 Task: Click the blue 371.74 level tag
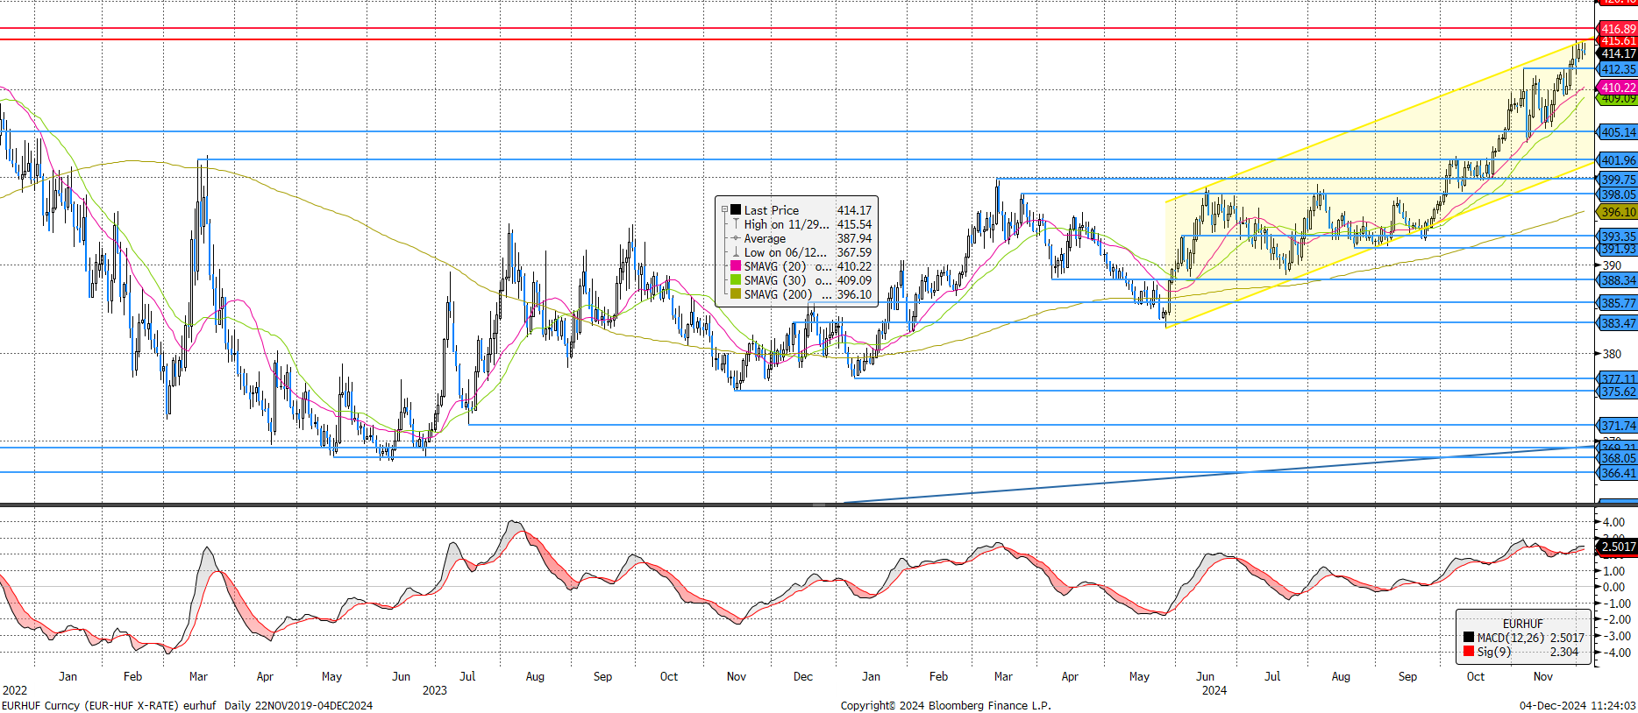coord(1618,426)
